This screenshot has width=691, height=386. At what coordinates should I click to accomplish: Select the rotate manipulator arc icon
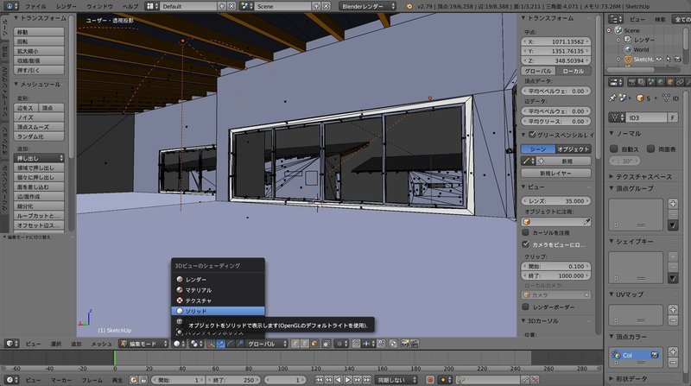coord(231,344)
